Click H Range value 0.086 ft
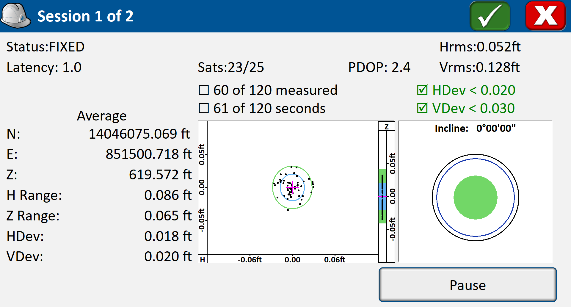Viewport: 571px width, 307px height. [x=168, y=195]
